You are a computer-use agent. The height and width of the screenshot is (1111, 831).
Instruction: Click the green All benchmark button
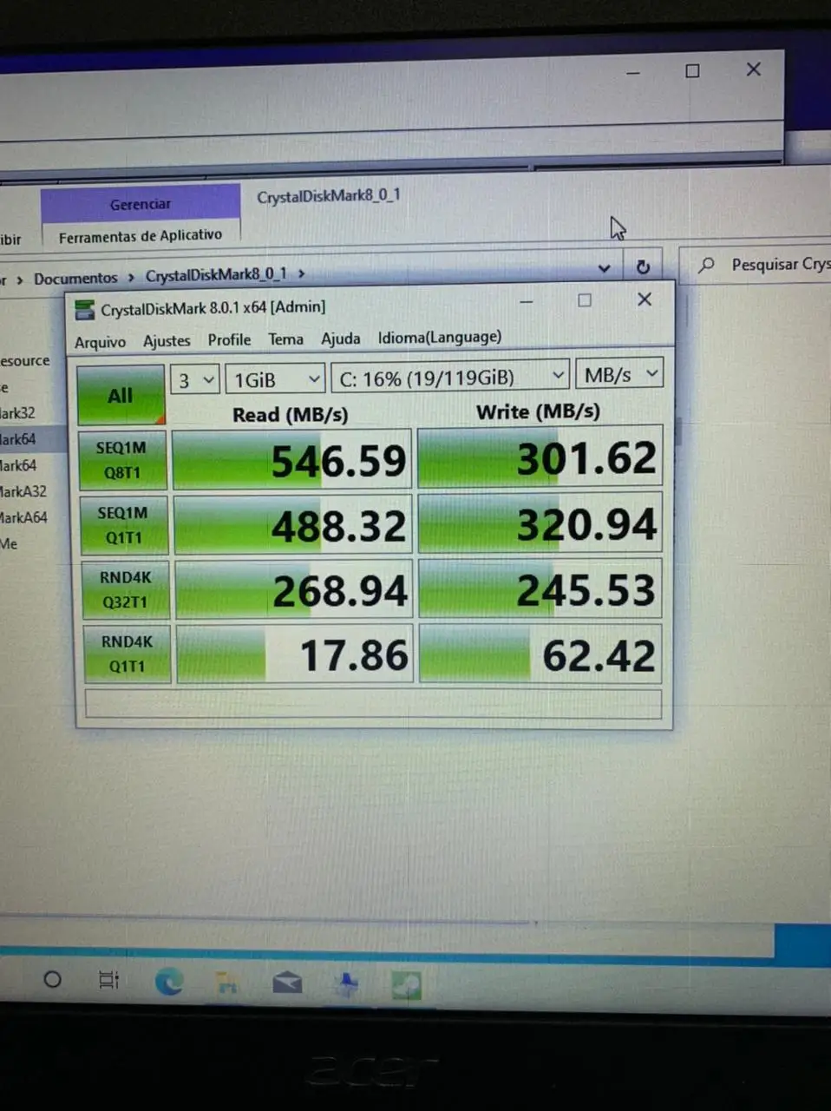121,395
